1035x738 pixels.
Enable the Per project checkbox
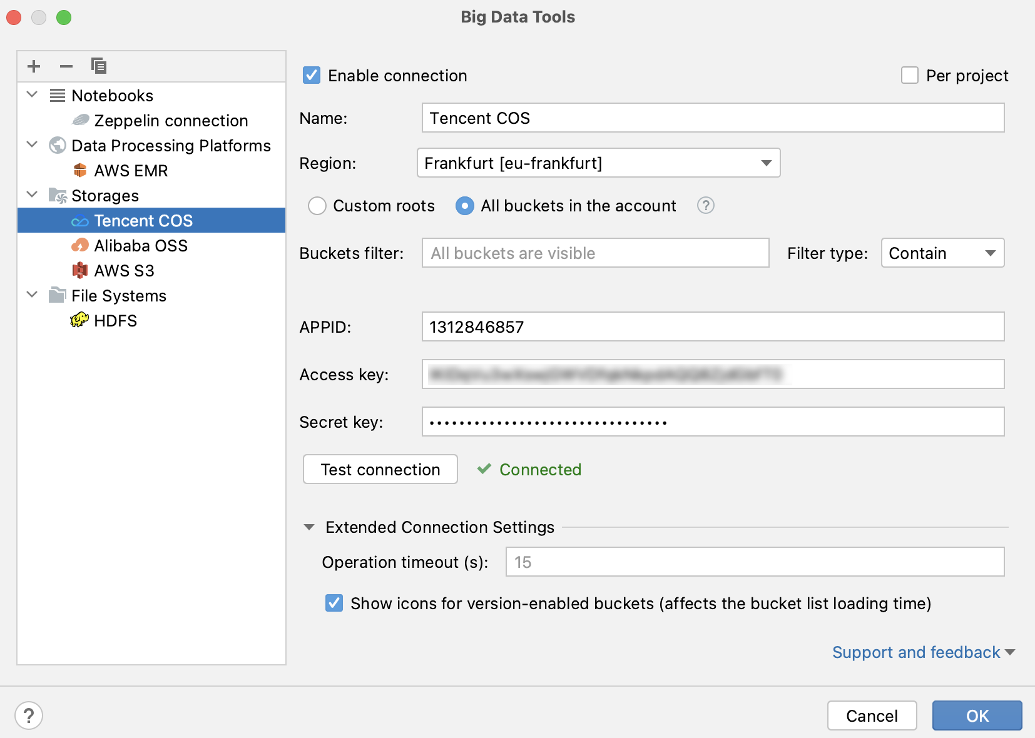[x=909, y=76]
